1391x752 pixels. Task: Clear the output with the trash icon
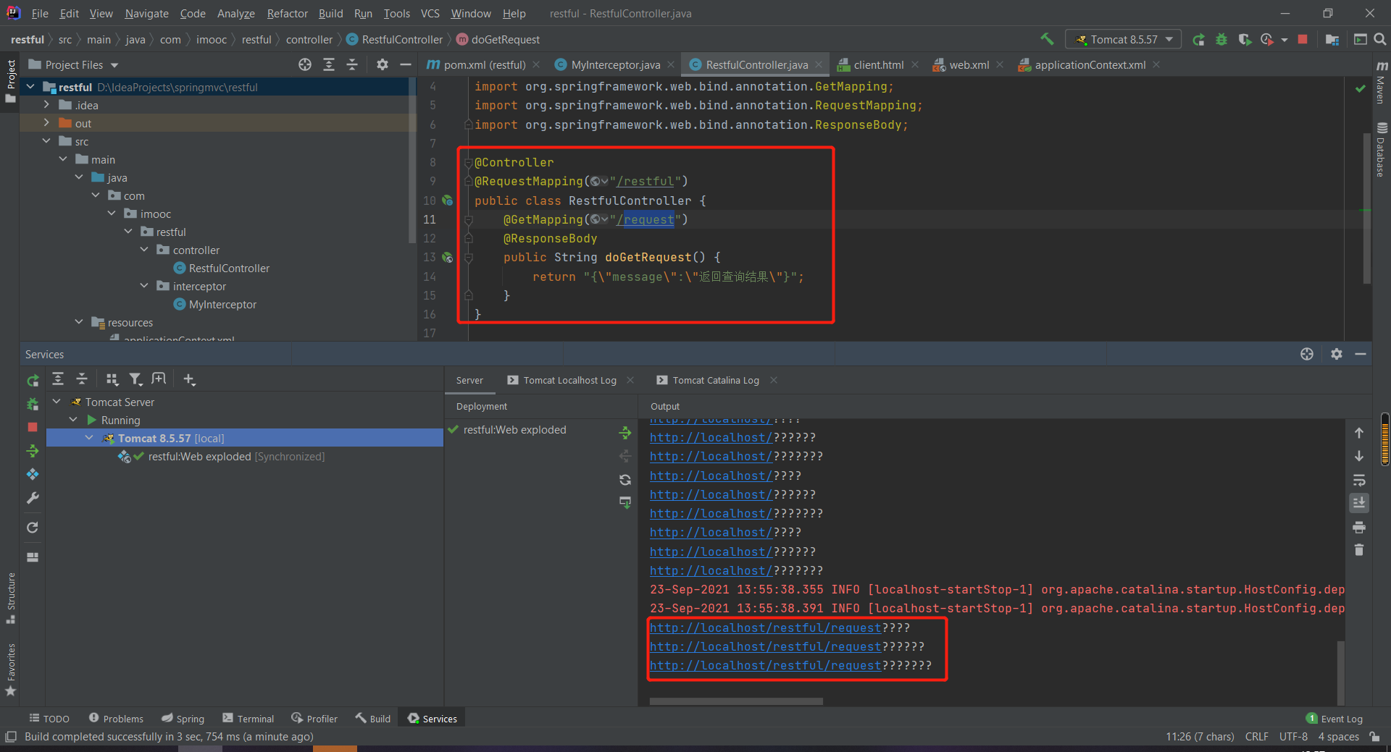coord(1359,550)
